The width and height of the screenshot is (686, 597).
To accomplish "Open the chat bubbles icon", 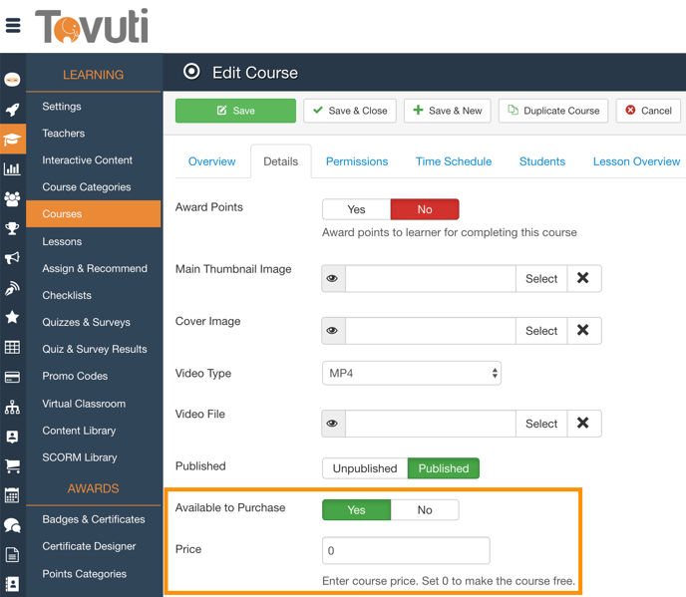I will tap(12, 525).
